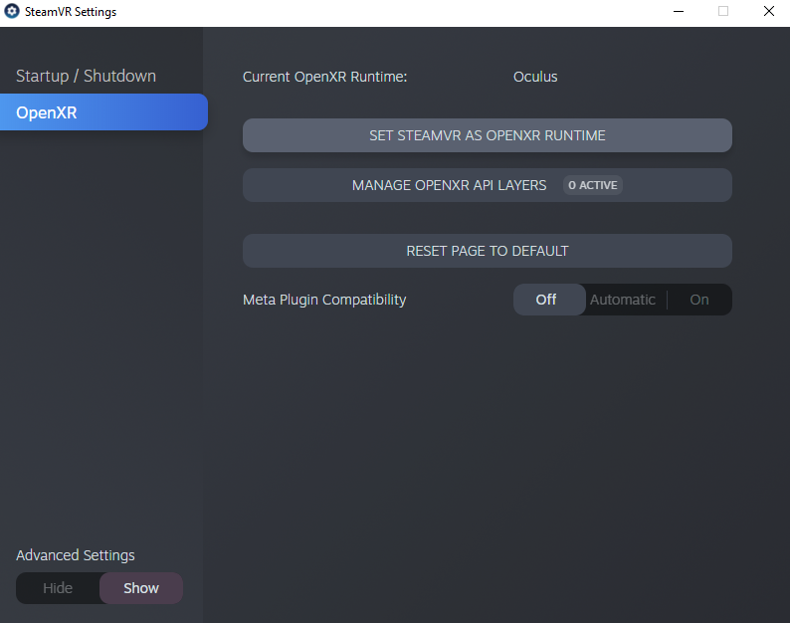790x623 pixels.
Task: Click the SteamVR logo in title bar
Action: coord(12,12)
